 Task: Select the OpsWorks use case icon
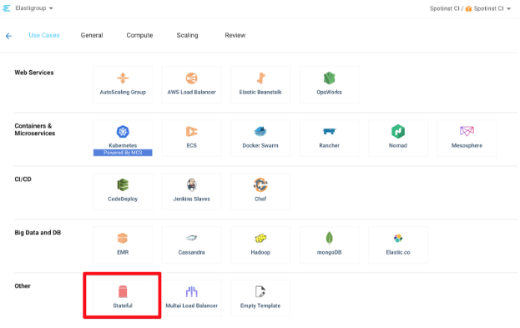pos(330,78)
